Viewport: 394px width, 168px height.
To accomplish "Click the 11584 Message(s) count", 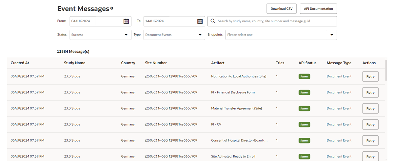I will coord(73,52).
